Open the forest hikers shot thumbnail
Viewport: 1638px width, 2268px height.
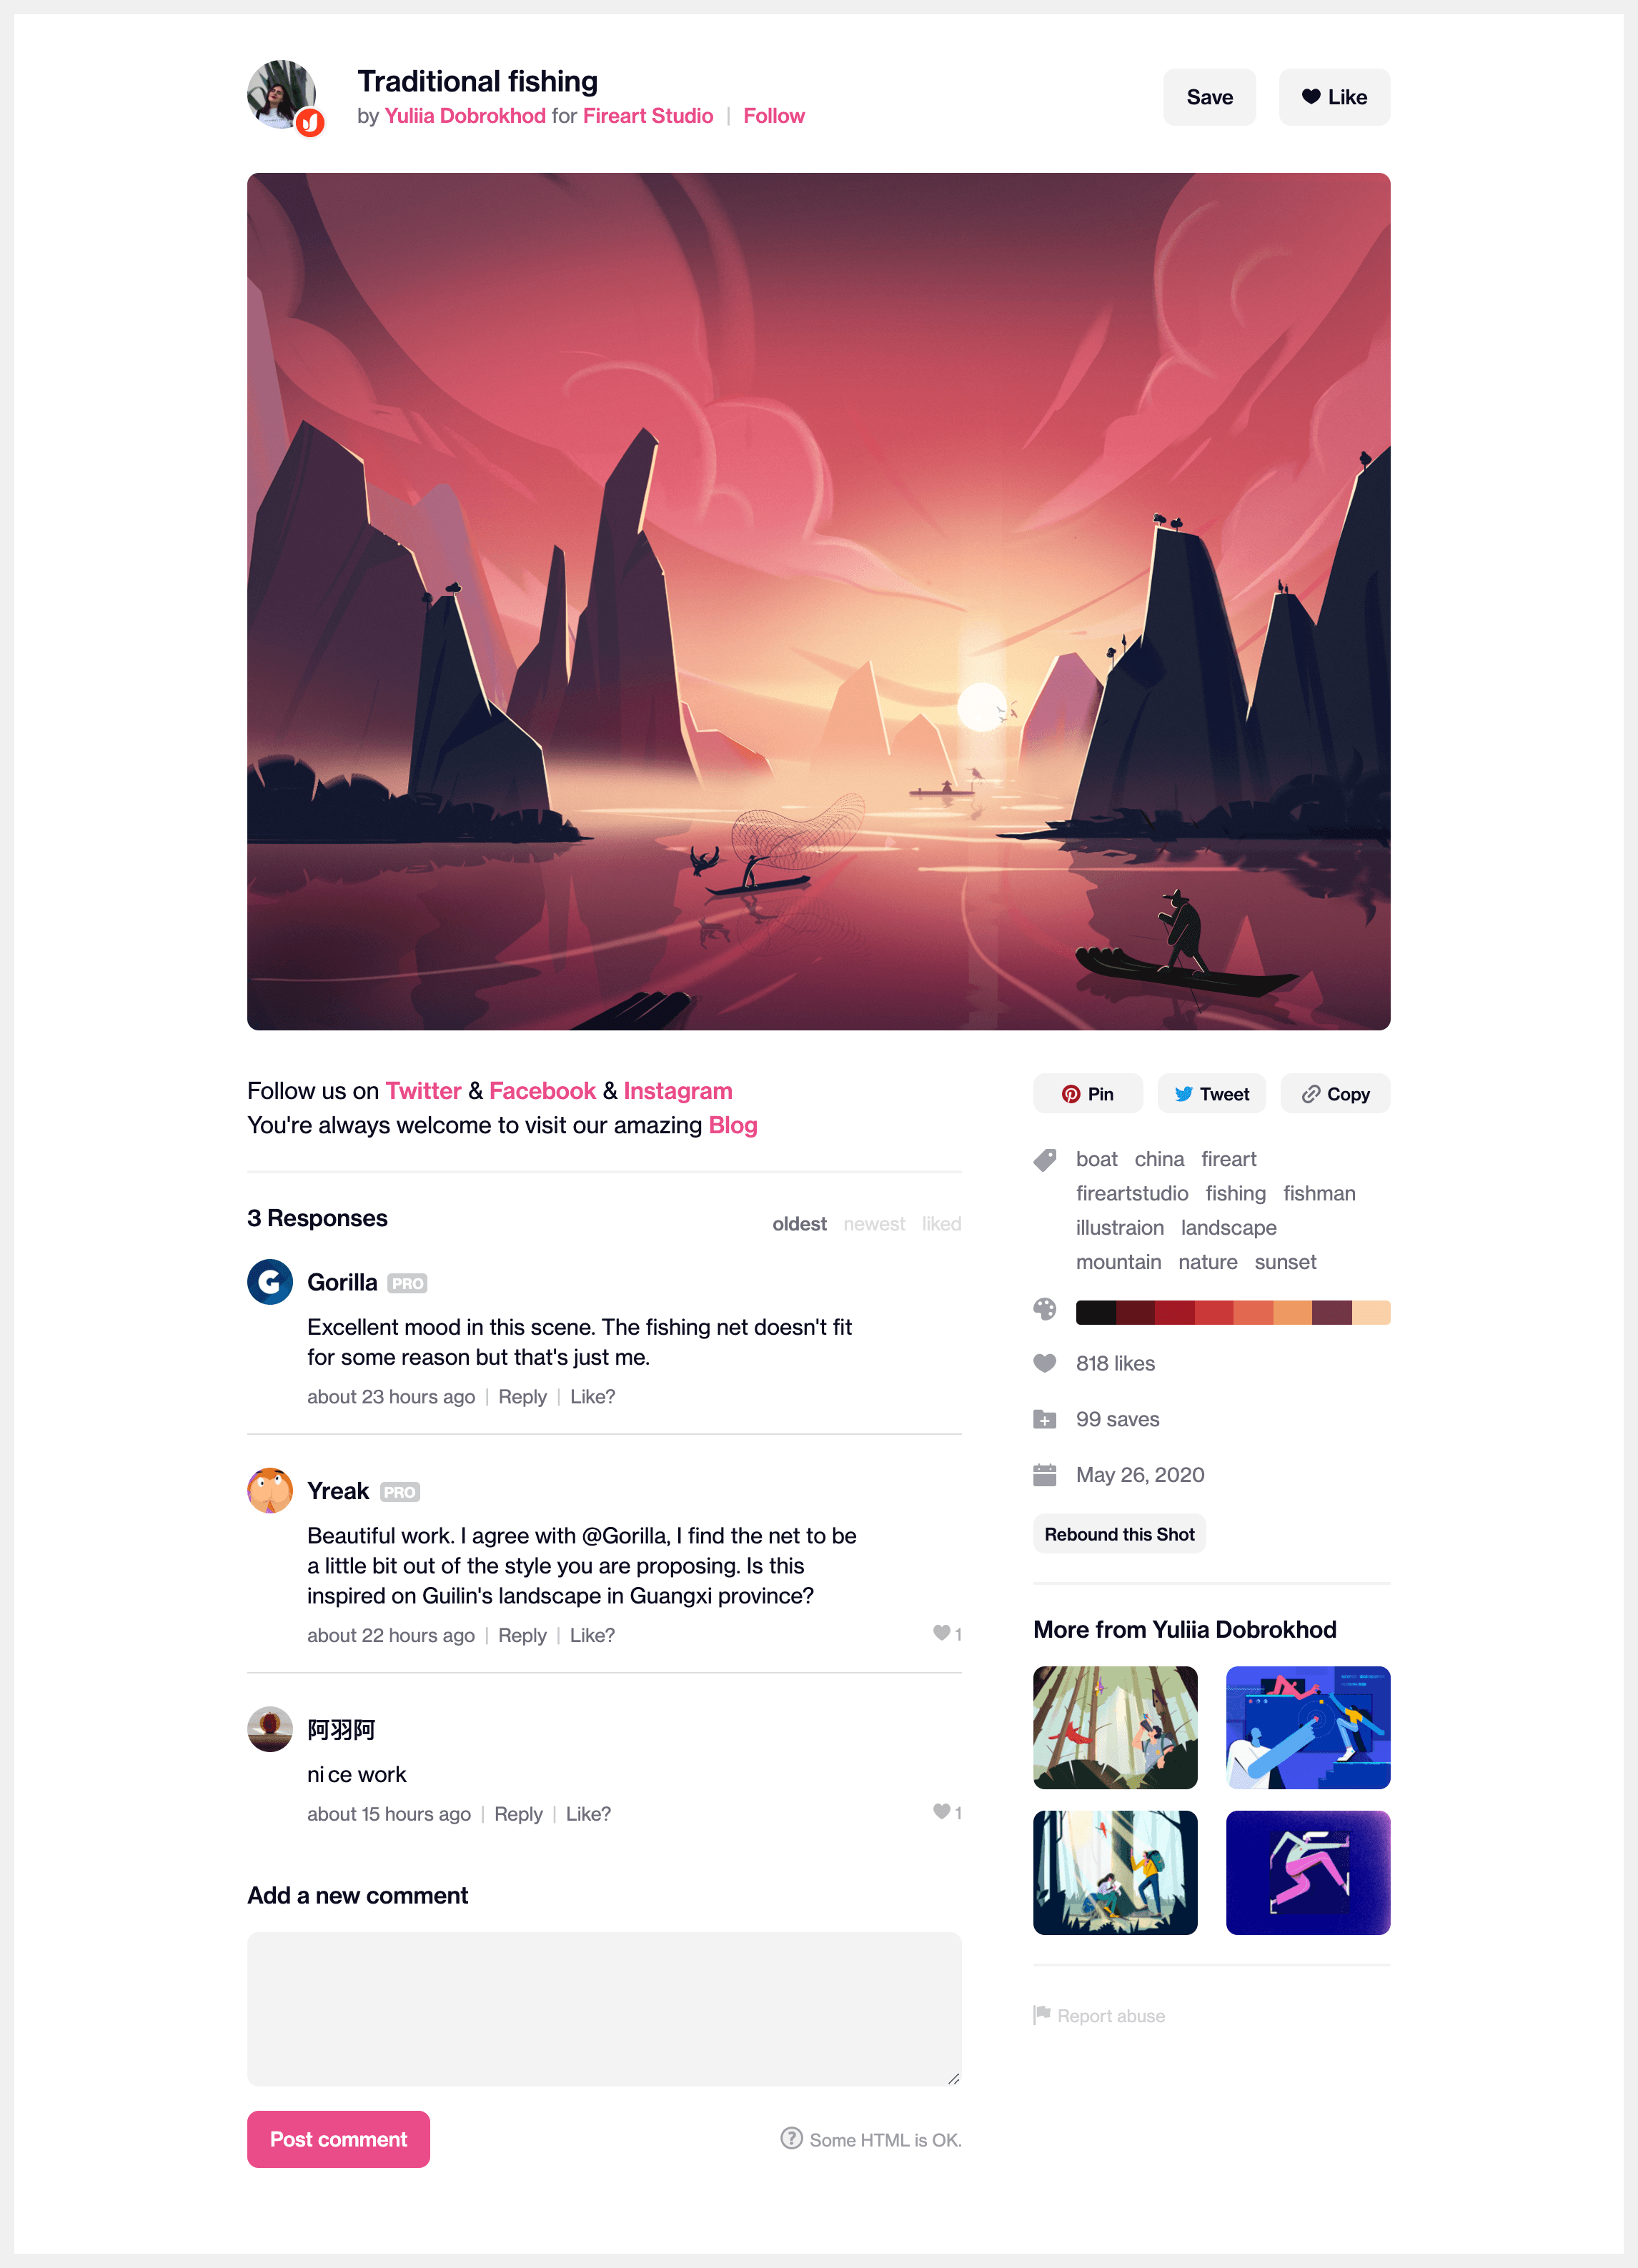(1115, 1873)
